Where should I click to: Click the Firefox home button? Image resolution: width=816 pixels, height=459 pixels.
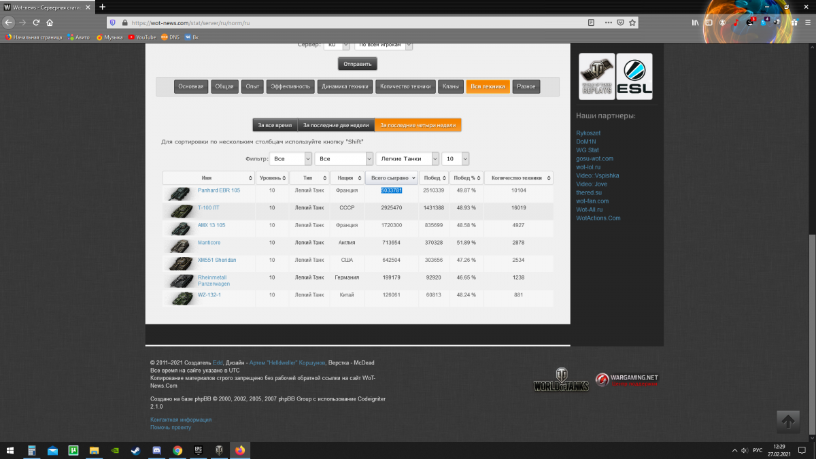click(x=50, y=22)
